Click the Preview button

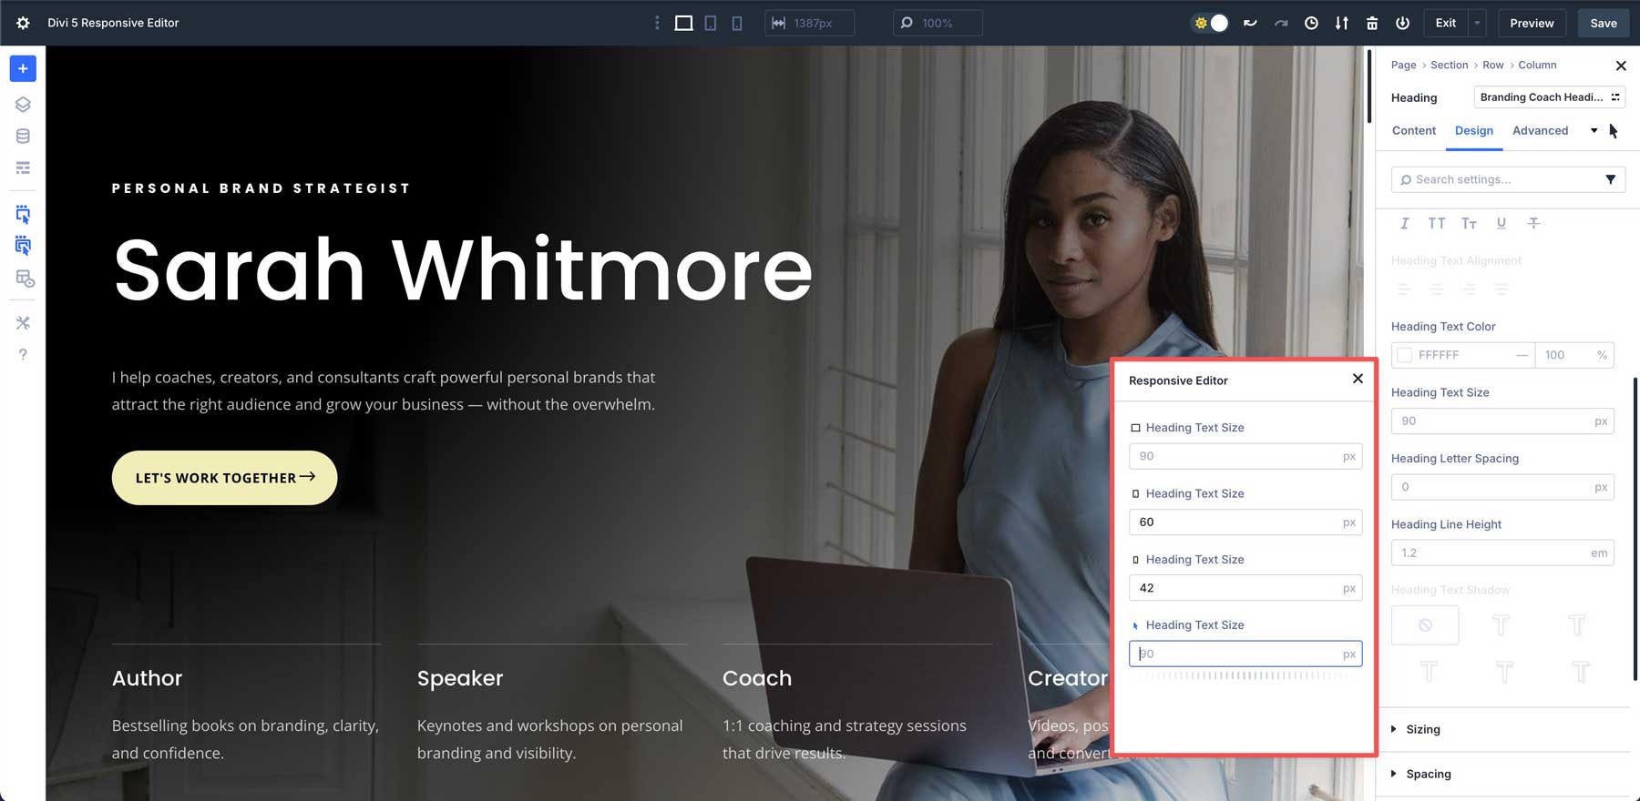tap(1532, 23)
